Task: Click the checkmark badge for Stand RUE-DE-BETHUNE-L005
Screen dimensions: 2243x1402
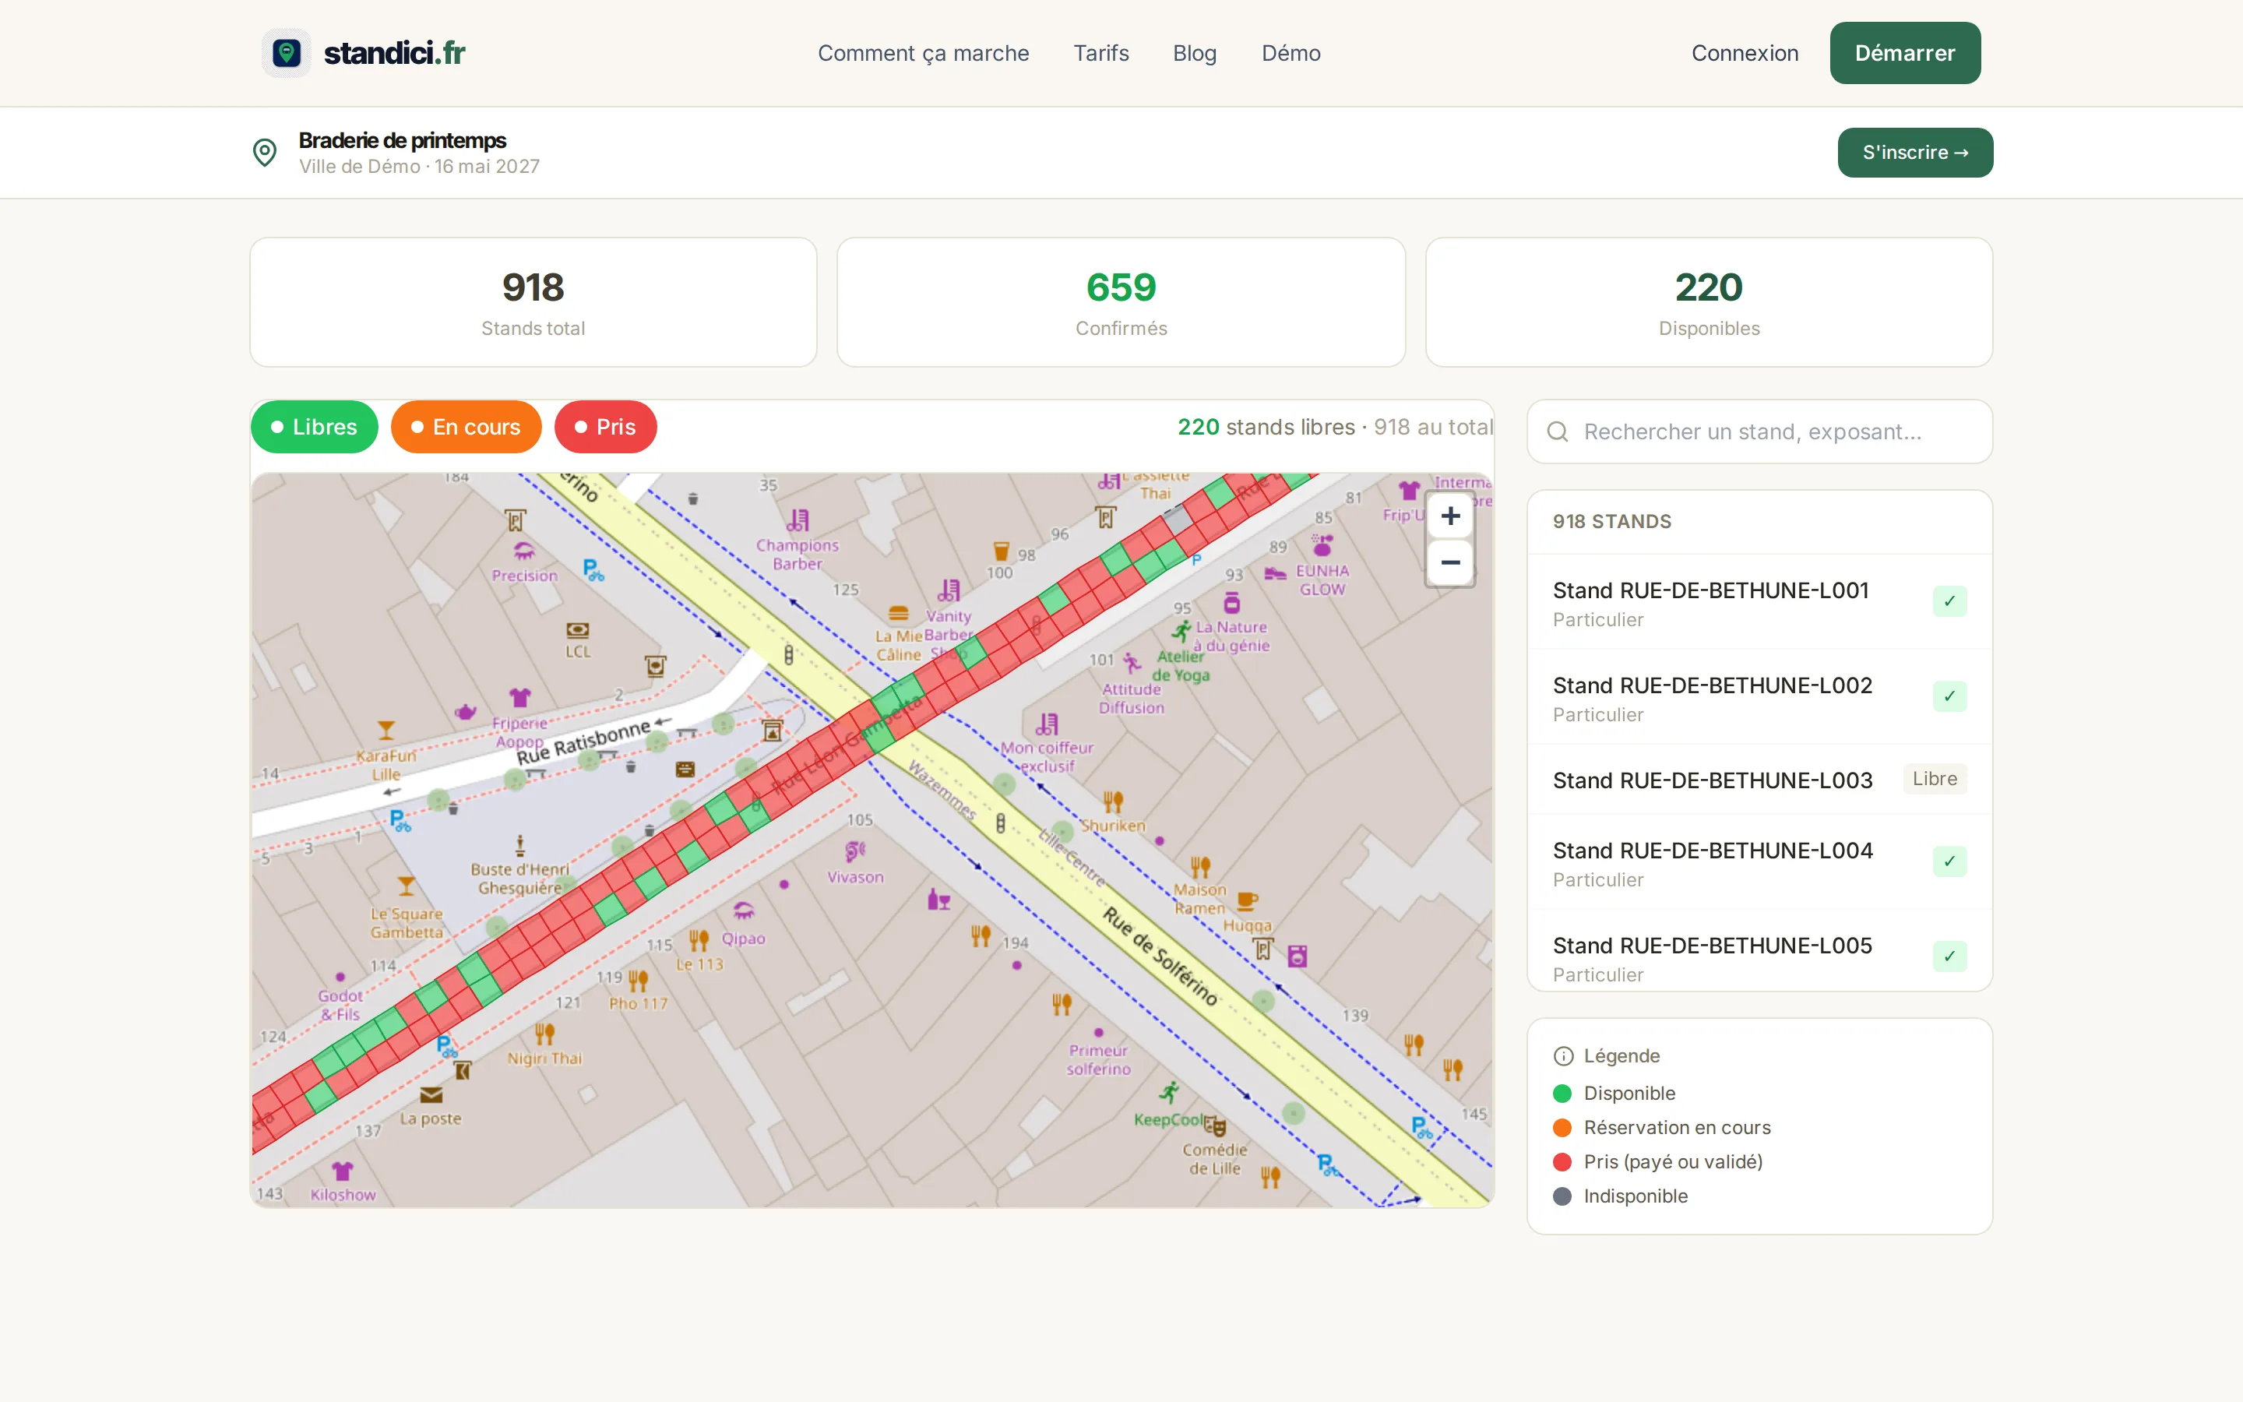Action: 1949,956
